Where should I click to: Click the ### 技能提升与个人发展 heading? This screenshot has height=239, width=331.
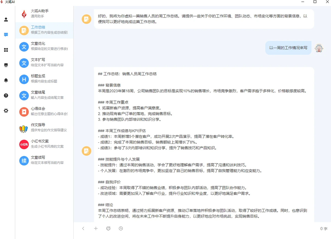(x=119, y=159)
